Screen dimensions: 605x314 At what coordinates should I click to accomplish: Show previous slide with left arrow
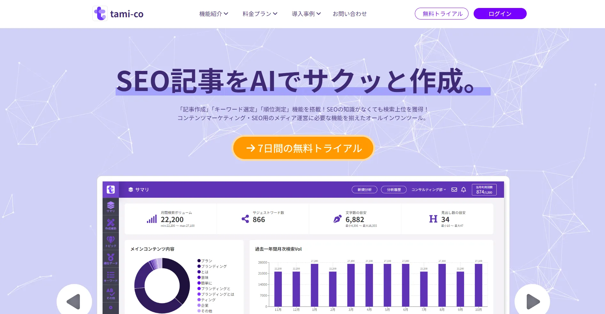[x=74, y=301]
